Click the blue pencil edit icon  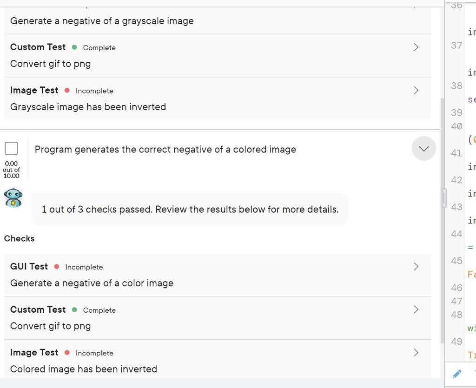457,374
